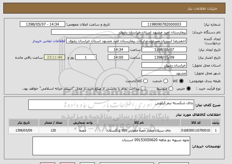Click the general description box چای شکسته
232x164 pixels.
tap(111, 105)
